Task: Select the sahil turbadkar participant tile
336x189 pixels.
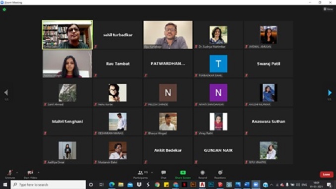Action: coord(117,35)
